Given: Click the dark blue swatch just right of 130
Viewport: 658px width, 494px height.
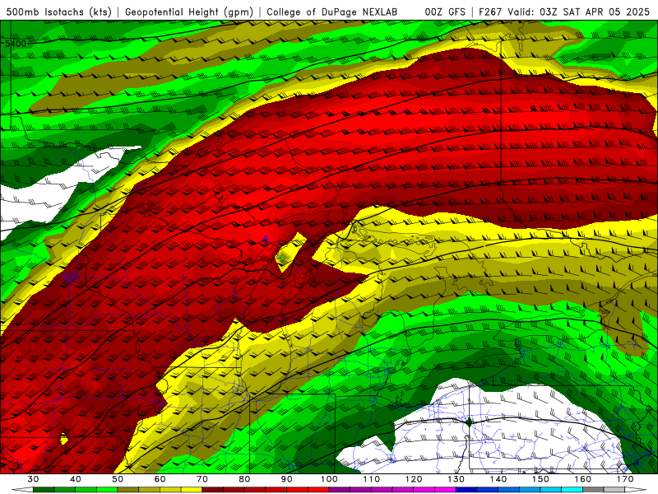Looking at the screenshot, I should [466, 490].
